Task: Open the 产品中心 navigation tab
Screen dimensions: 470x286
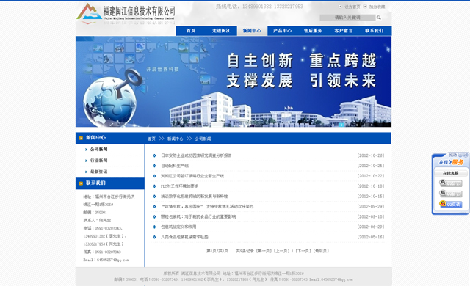Action: 282,31
